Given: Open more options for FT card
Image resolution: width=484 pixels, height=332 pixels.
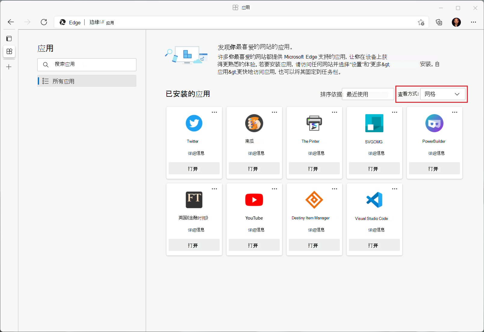Looking at the screenshot, I should (215, 189).
